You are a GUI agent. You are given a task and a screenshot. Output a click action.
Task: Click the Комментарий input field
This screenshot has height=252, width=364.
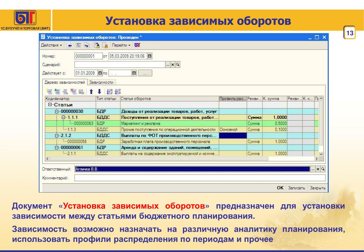tap(200, 178)
